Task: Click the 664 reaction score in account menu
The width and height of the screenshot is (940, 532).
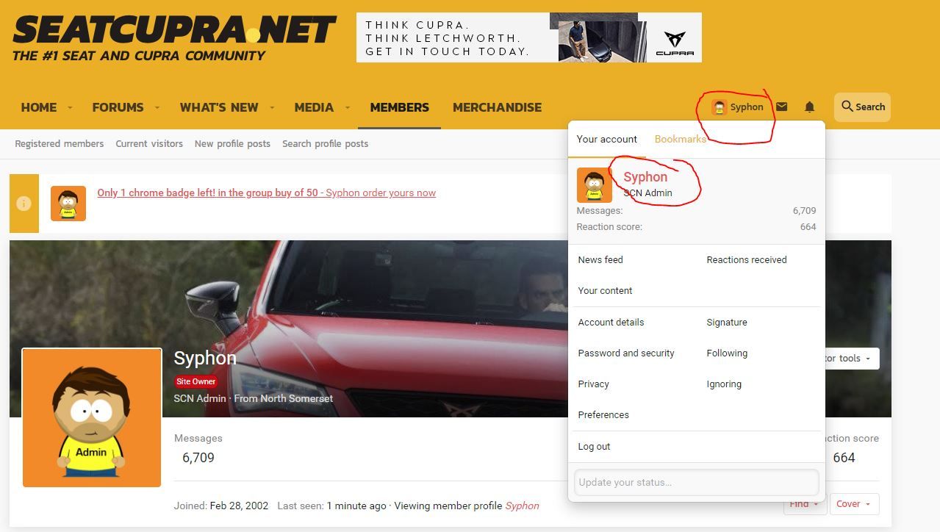Action: [x=808, y=227]
